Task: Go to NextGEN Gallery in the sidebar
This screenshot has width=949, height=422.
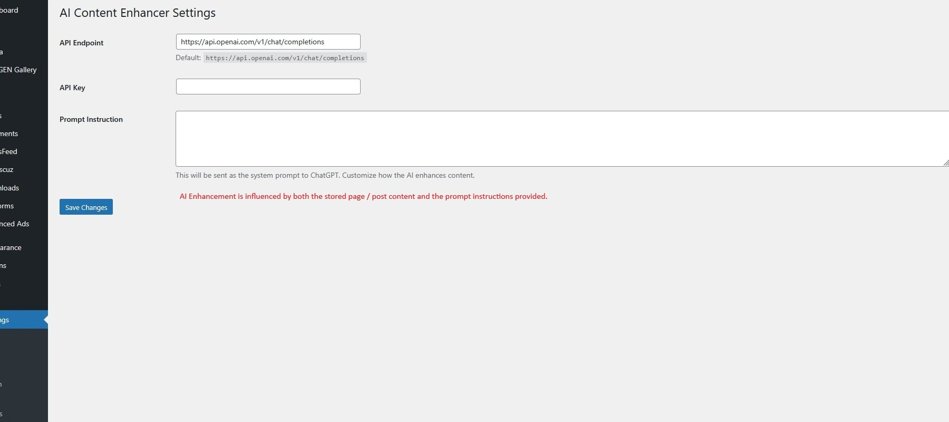Action: tap(19, 70)
